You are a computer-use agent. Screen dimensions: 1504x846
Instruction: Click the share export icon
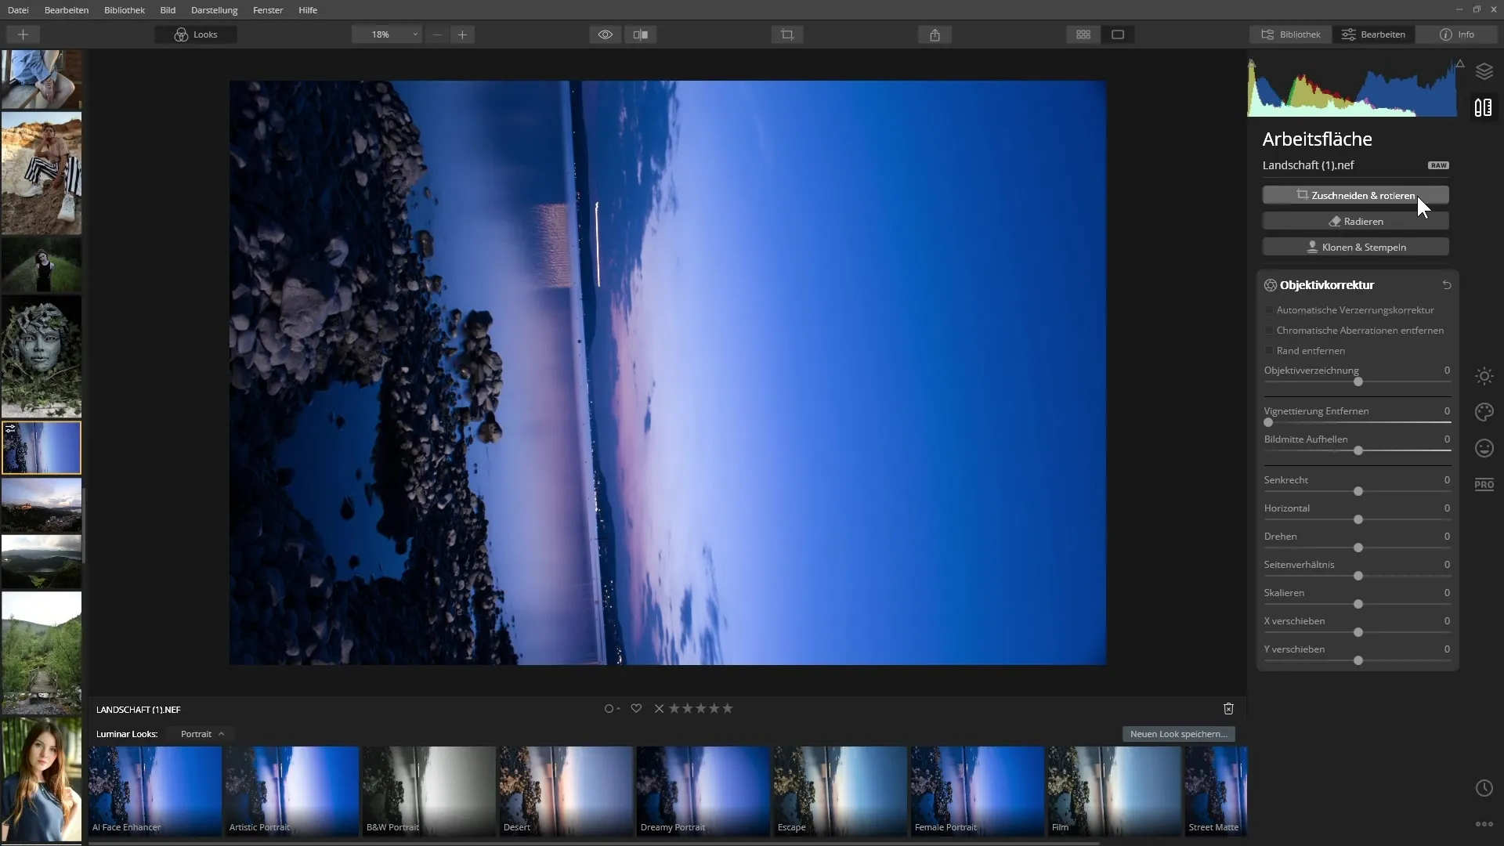click(x=935, y=34)
